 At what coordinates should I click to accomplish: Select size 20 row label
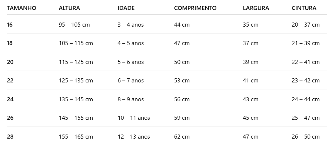point(10,62)
